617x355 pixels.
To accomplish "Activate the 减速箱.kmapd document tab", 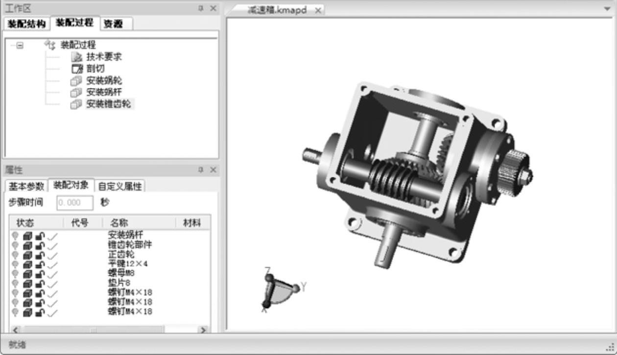I will 277,10.
